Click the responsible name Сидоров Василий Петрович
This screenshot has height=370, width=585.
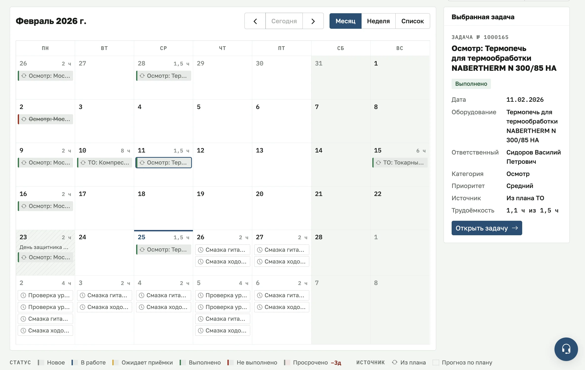click(x=533, y=157)
